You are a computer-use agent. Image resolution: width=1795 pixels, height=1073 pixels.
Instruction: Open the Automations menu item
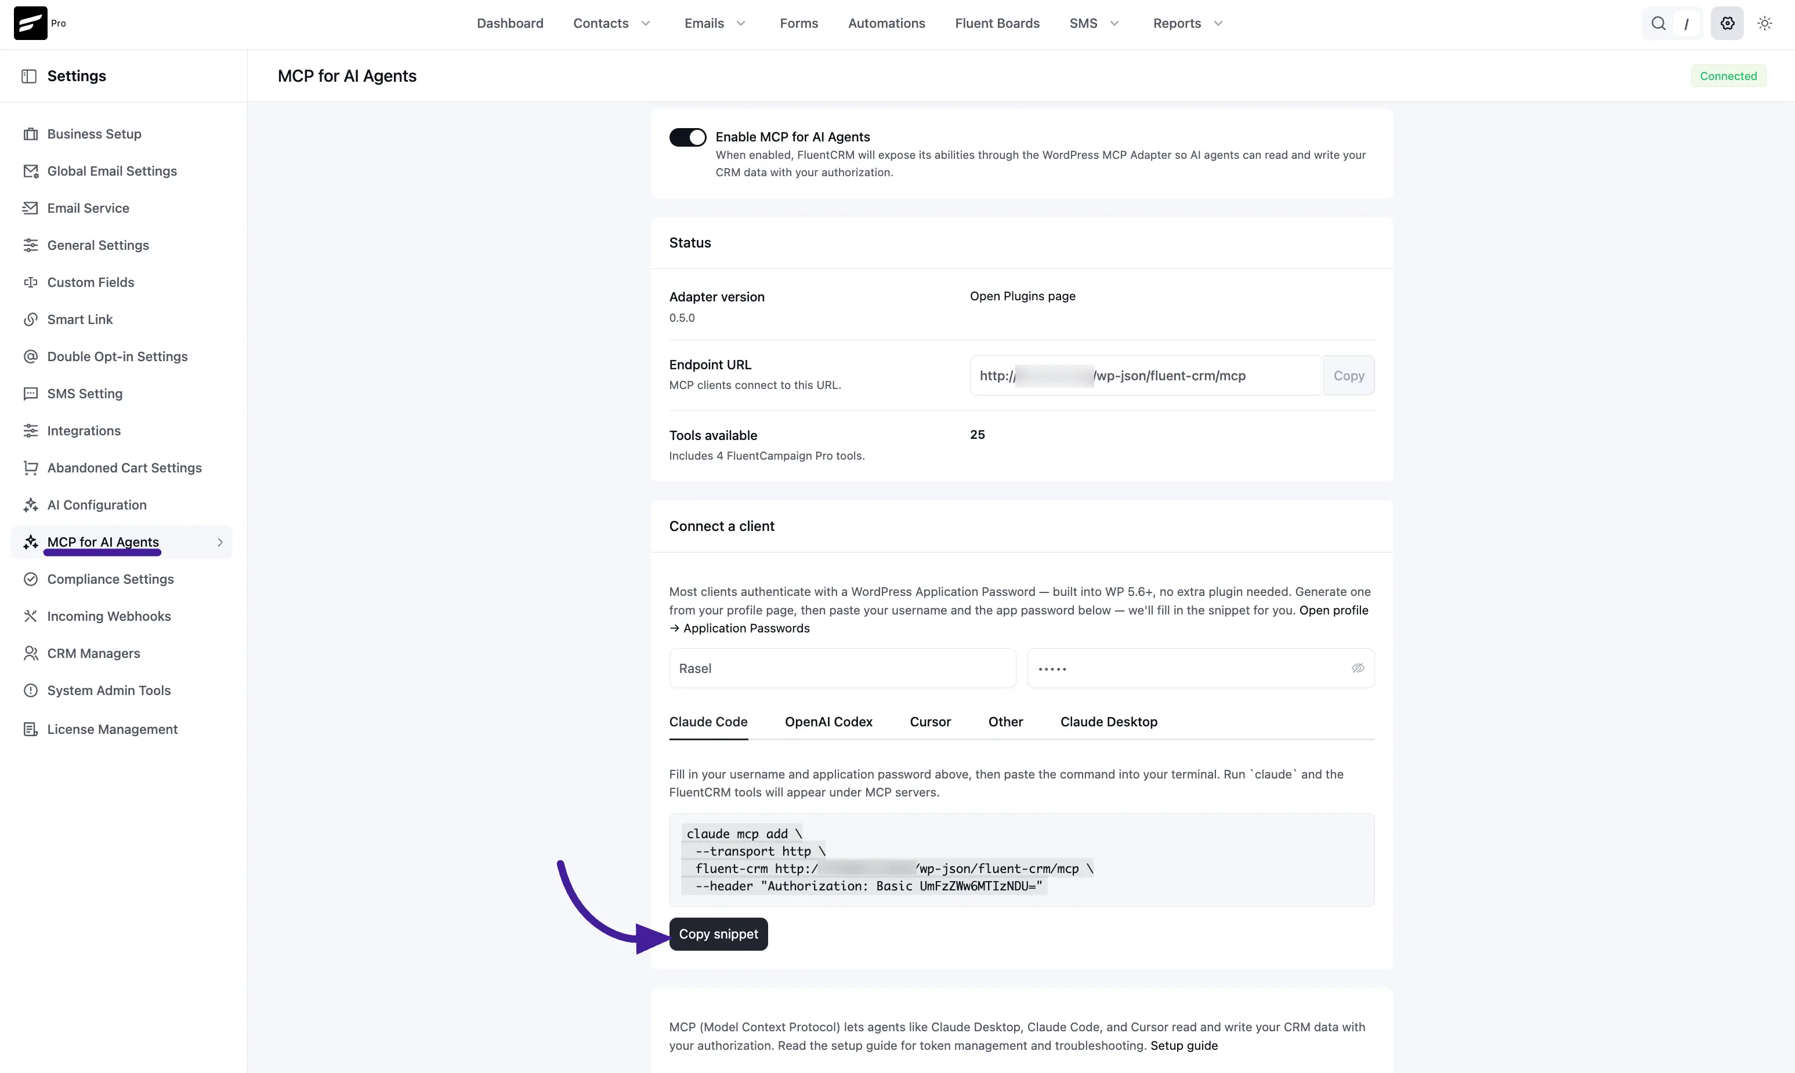(886, 23)
